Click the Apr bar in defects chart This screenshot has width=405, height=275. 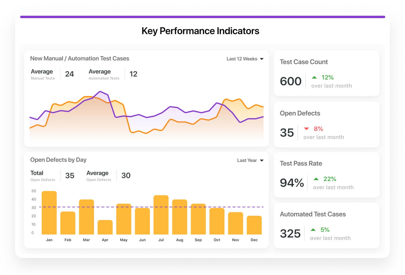coord(105,227)
